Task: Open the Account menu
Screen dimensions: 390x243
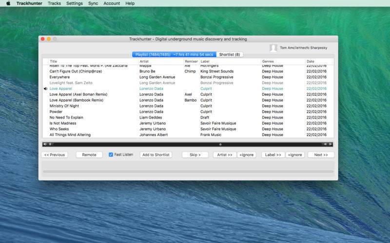Action: tap(112, 3)
